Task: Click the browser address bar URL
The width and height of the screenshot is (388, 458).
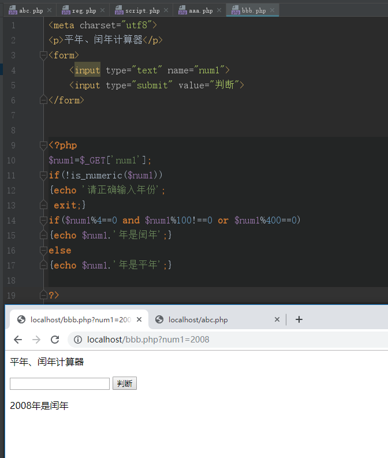Action: (148, 340)
